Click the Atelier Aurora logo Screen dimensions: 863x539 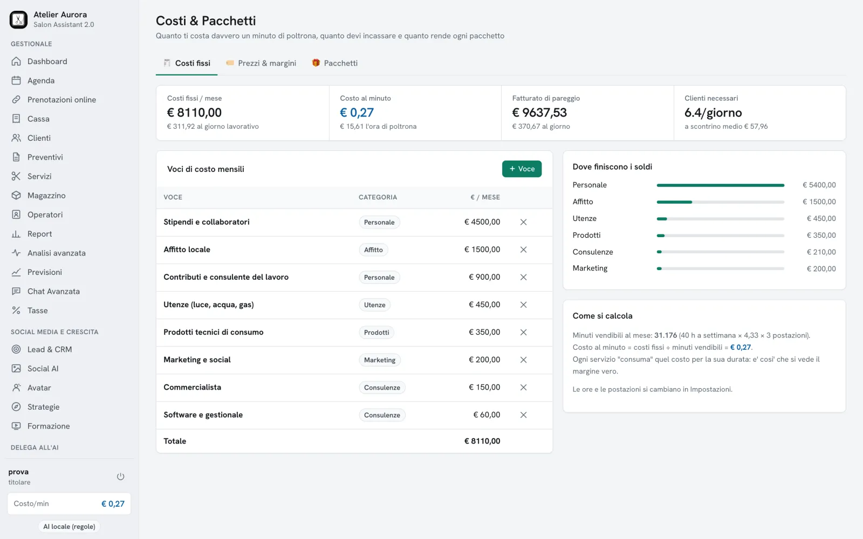click(18, 20)
